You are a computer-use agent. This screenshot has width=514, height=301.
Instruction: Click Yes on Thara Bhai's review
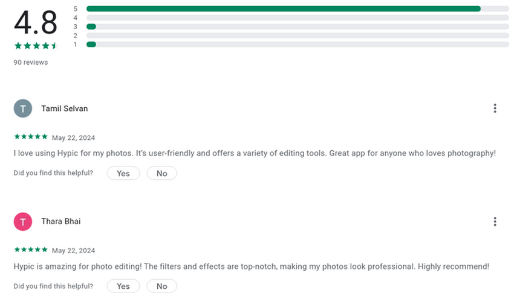[123, 286]
